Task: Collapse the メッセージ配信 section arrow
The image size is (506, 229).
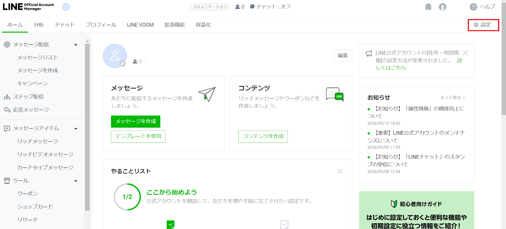Action: pyautogui.click(x=76, y=45)
